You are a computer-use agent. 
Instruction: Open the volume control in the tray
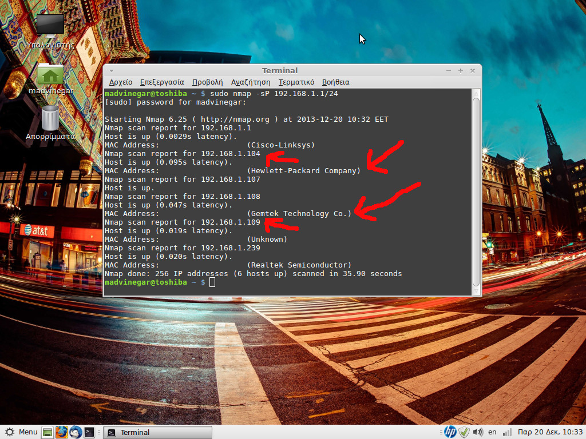coord(478,432)
